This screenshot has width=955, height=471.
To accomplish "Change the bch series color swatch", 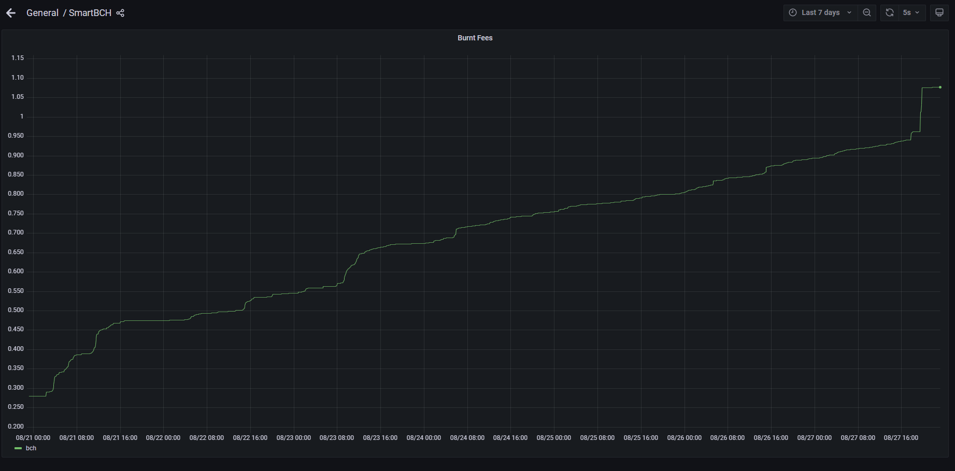I will tap(18, 448).
